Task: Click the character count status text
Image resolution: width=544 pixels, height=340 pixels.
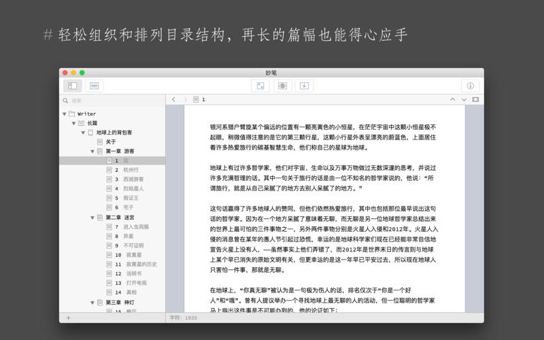Action: click(x=183, y=318)
